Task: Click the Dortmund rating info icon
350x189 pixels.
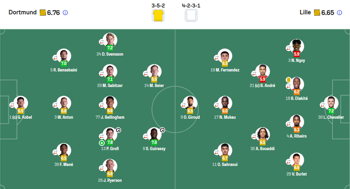Action: 65,13
